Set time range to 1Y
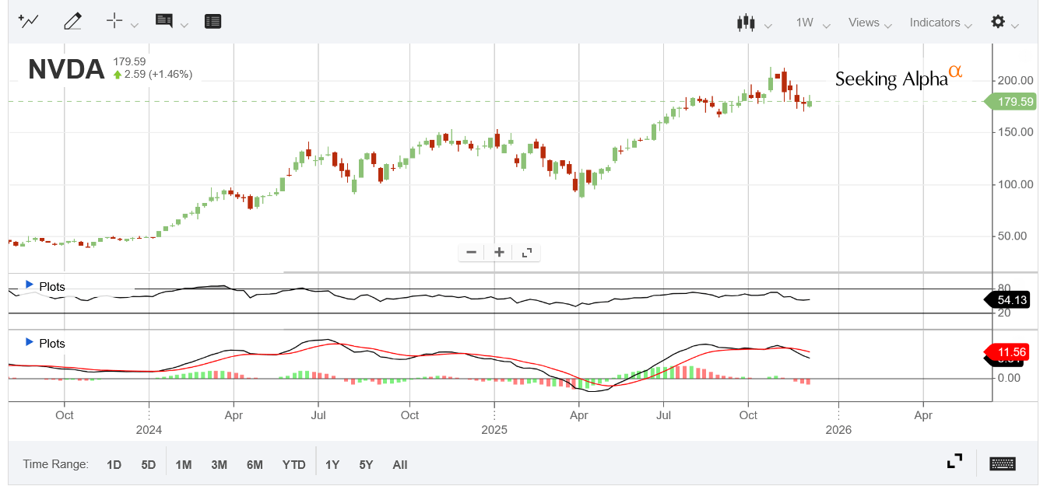 (332, 464)
